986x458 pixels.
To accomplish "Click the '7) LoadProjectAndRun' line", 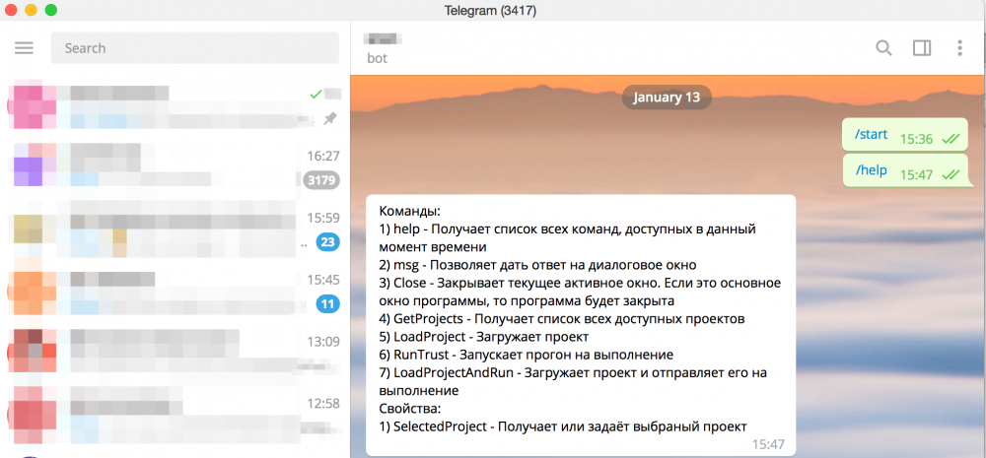I will (573, 382).
